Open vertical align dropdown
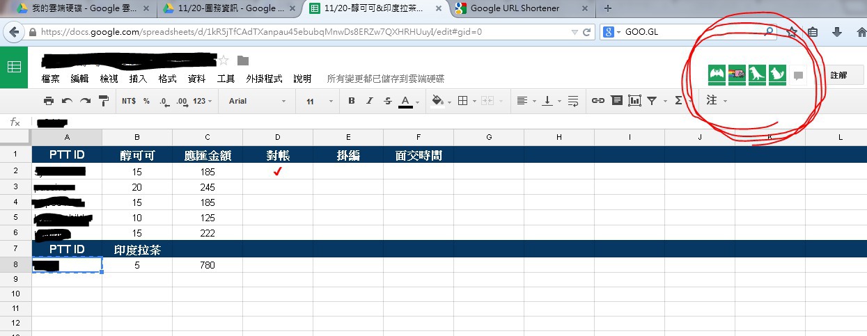 550,101
